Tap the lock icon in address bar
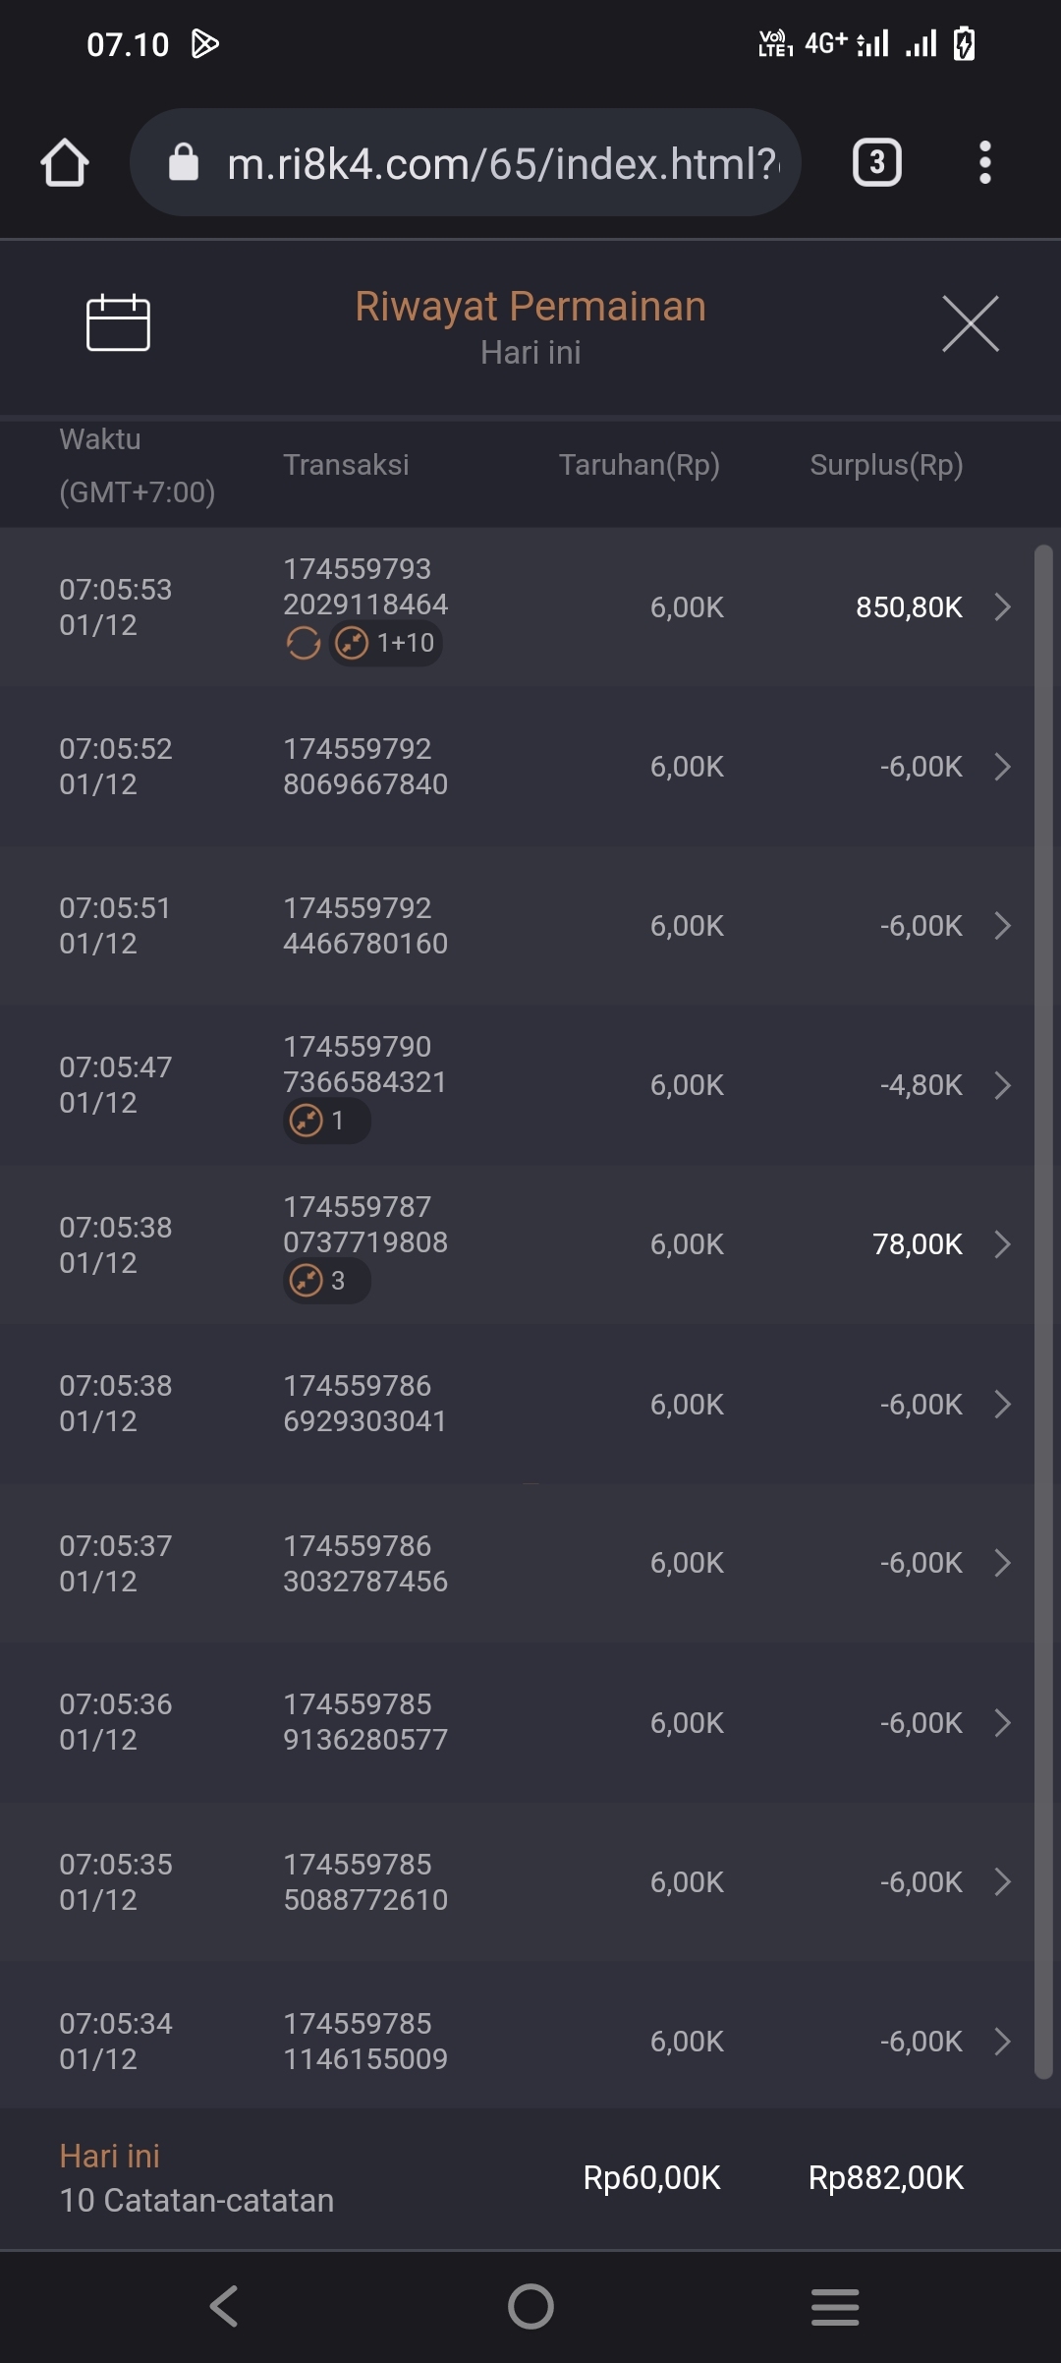 (x=184, y=162)
